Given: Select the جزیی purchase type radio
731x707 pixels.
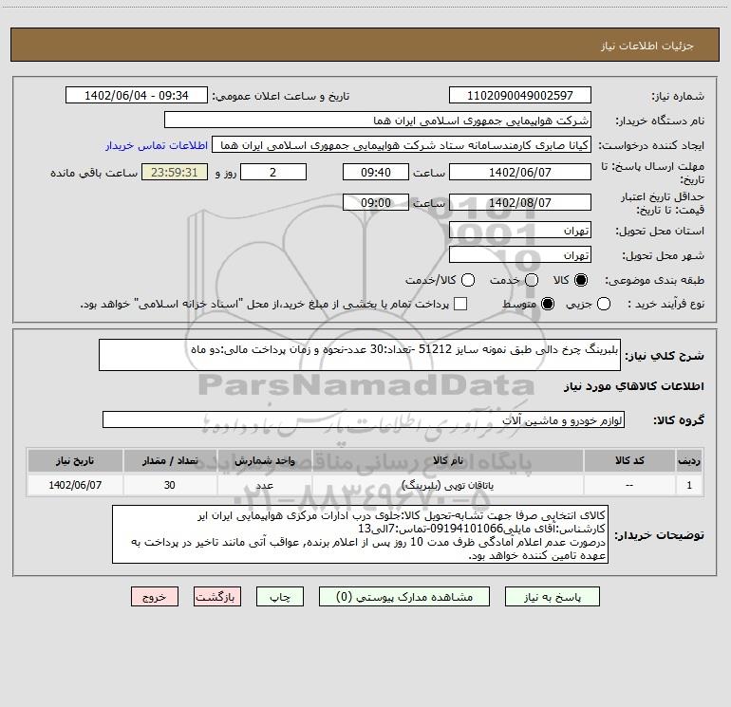Looking at the screenshot, I should pyautogui.click(x=603, y=304).
